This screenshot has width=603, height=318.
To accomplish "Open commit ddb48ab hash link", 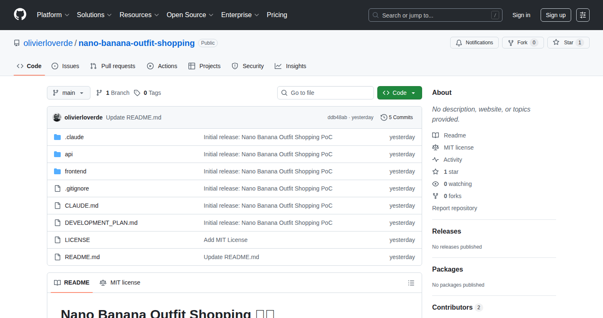I will click(337, 117).
